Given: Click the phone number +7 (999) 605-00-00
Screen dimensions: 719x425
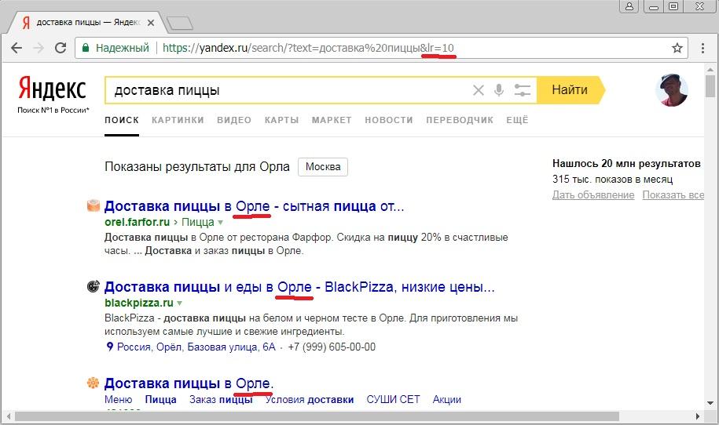Looking at the screenshot, I should (332, 347).
